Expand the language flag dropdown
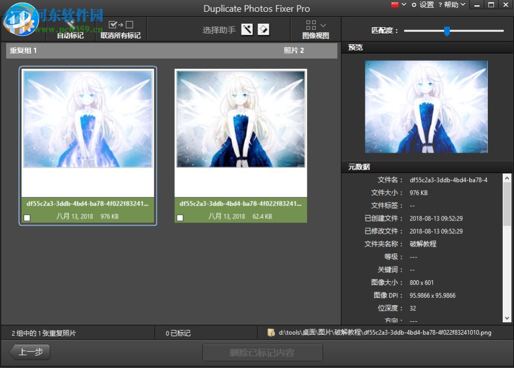This screenshot has width=514, height=368. coord(398,5)
